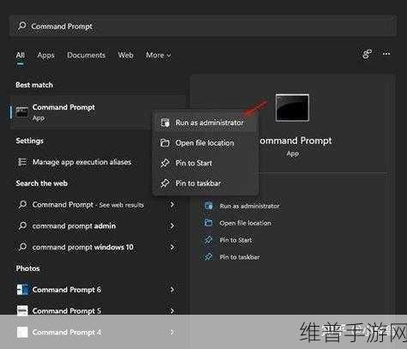This screenshot has width=407, height=349.
Task: Expand chevron for command prompt windows 10
Action: 172,247
